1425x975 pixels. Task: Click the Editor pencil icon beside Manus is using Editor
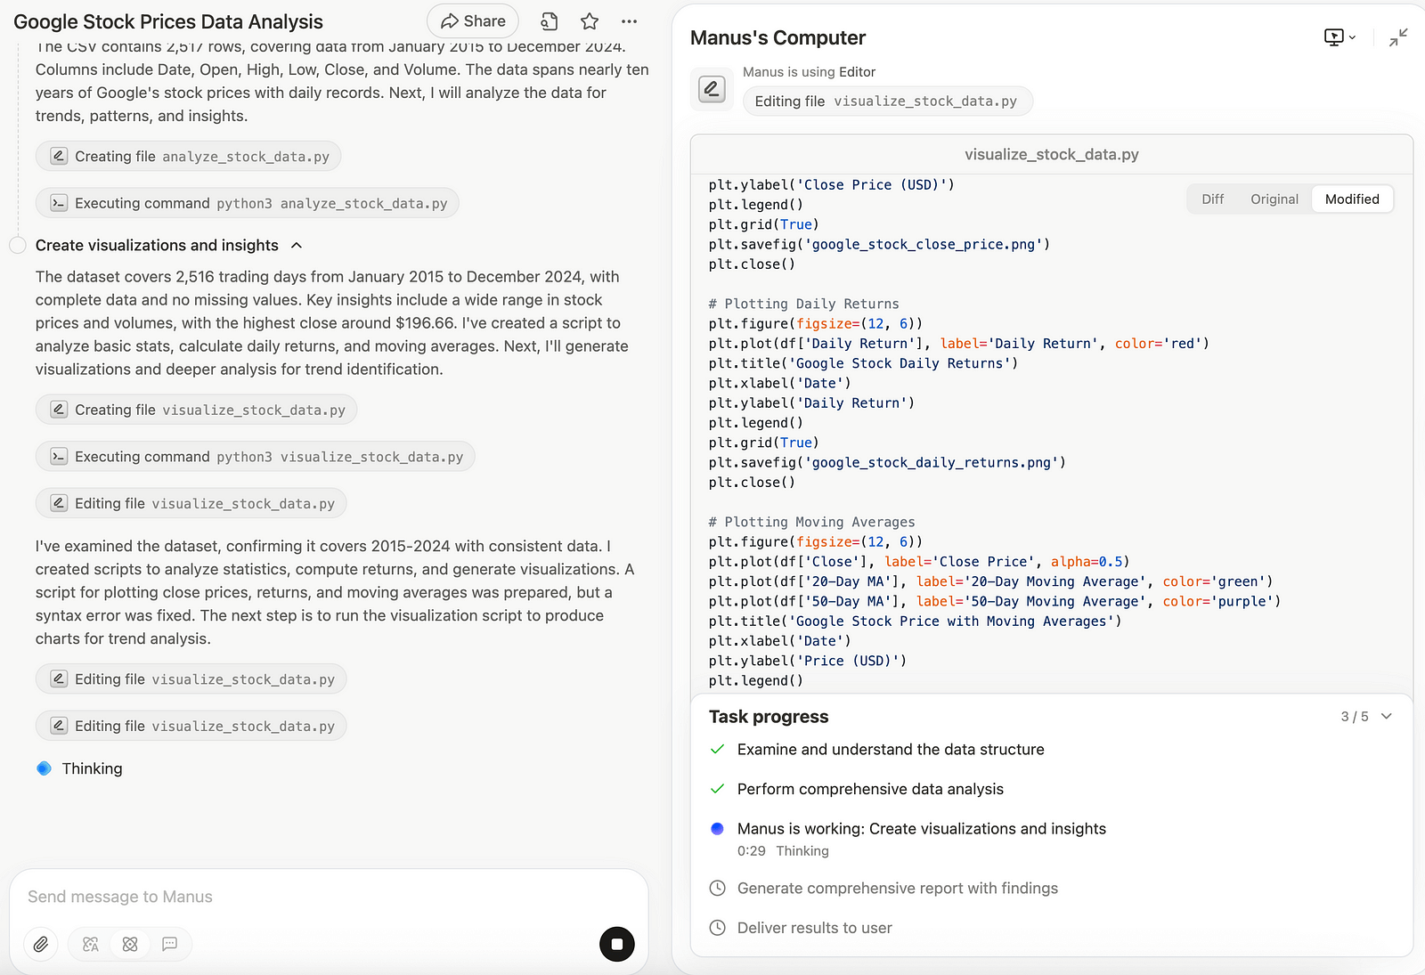point(712,89)
